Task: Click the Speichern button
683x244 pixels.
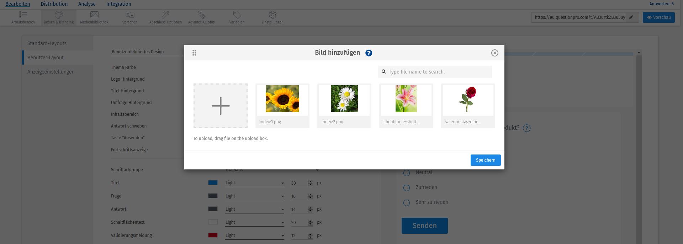Action: [x=486, y=160]
